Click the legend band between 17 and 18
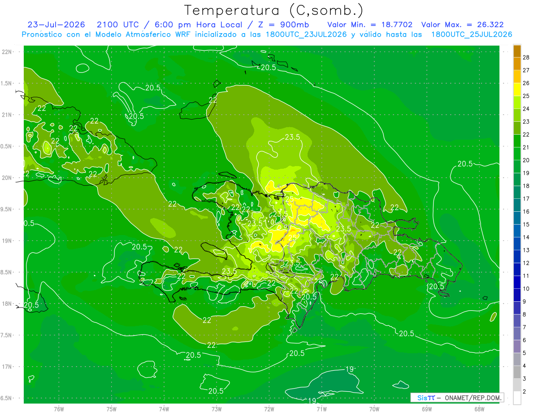The image size is (538, 415). click(517, 193)
